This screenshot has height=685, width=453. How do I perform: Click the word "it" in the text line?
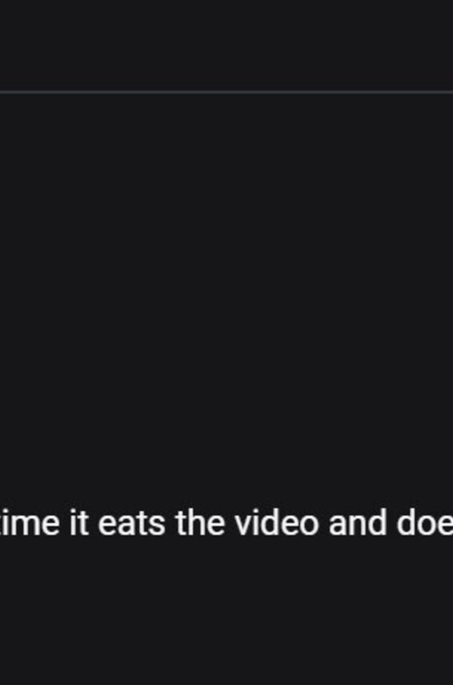[x=79, y=522]
